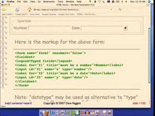Click the search magnifier icon
This screenshot has height=116, width=155.
pyautogui.click(x=120, y=9)
